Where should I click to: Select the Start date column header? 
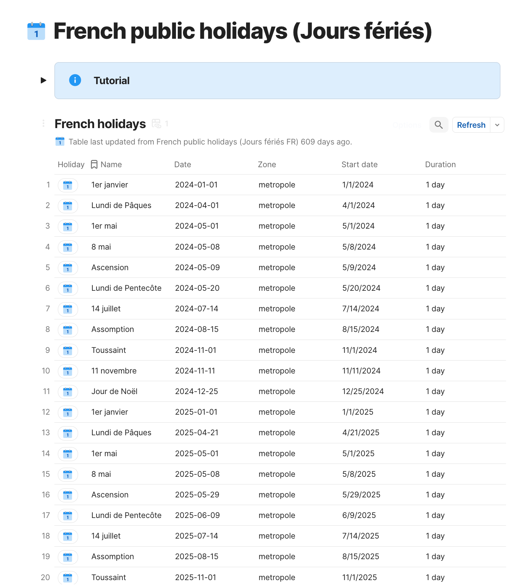[359, 164]
